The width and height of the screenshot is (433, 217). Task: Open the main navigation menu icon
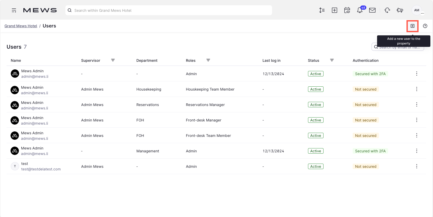click(14, 10)
